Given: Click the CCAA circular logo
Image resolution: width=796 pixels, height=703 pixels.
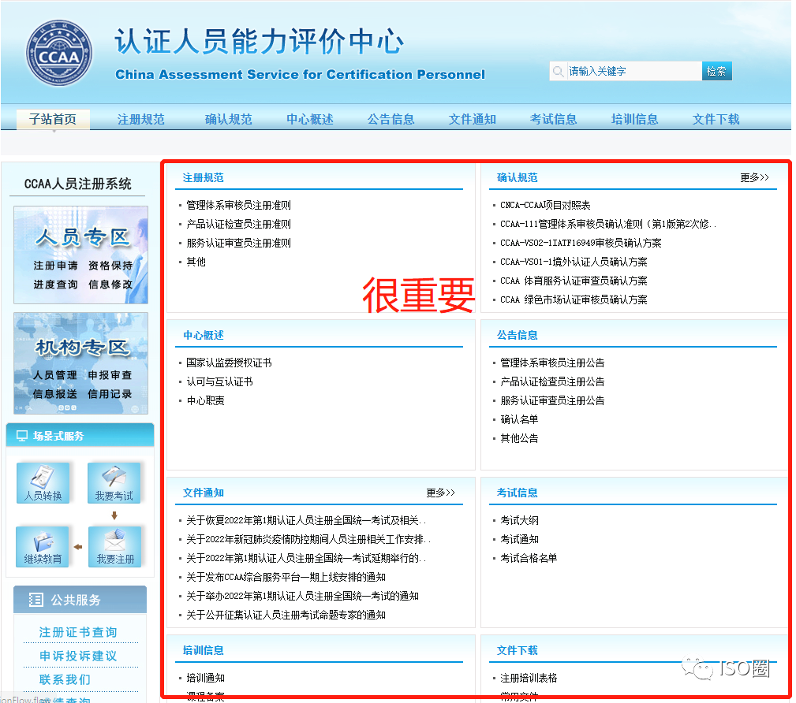Looking at the screenshot, I should 58,52.
